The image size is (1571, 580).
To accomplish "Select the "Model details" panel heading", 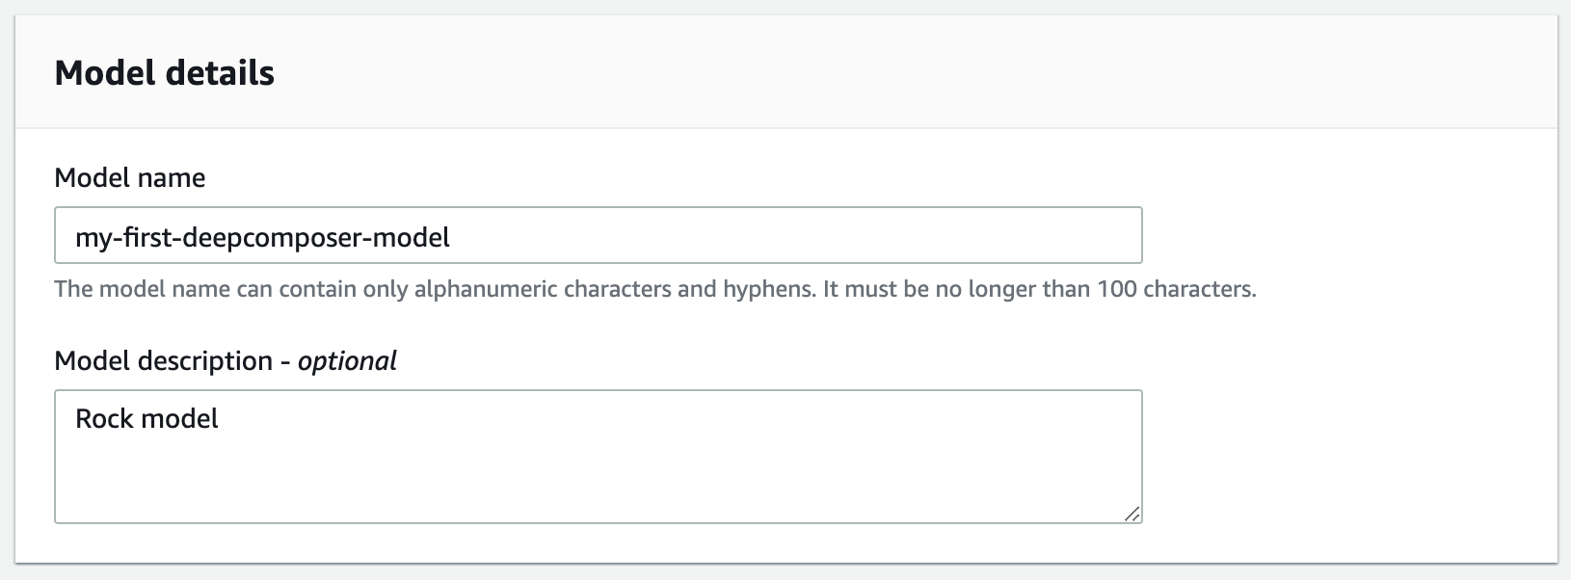I will click(165, 73).
